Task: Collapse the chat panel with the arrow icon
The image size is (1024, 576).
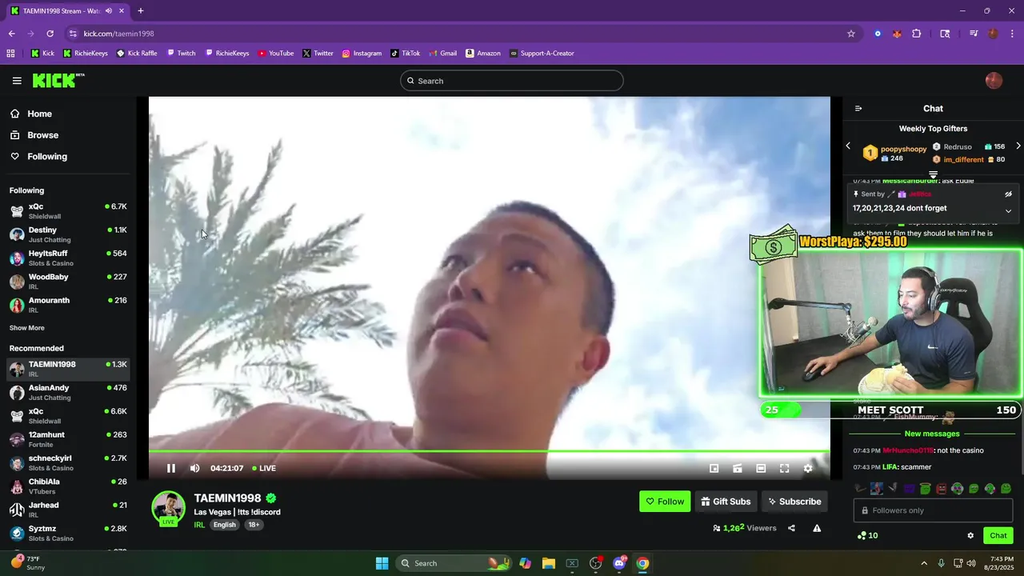Action: pos(858,109)
